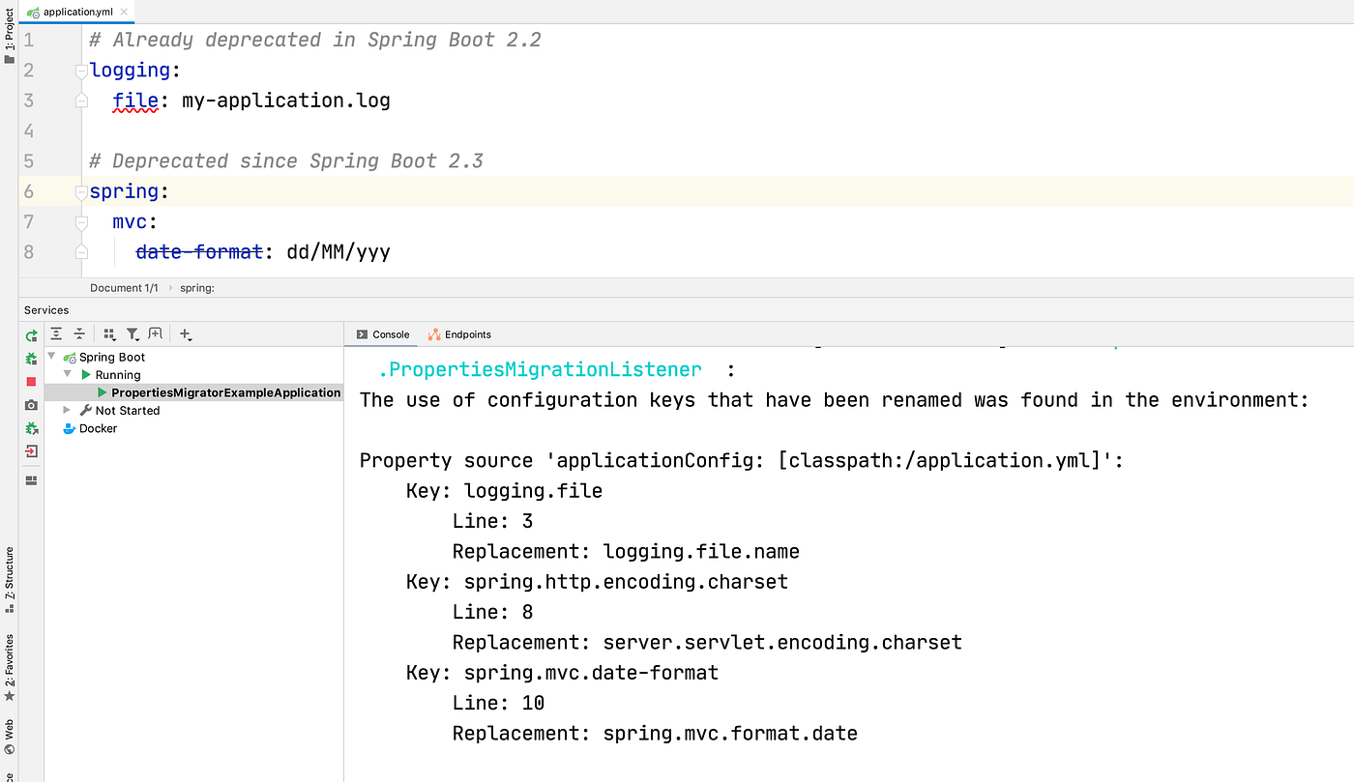This screenshot has width=1354, height=782.
Task: Click the mvc key on line 7
Action: click(x=130, y=222)
